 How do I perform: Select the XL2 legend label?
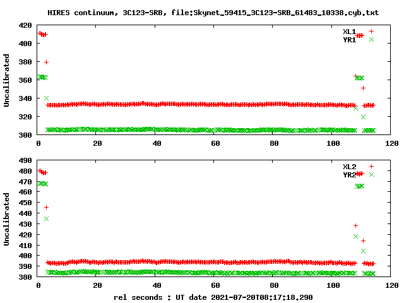(349, 167)
